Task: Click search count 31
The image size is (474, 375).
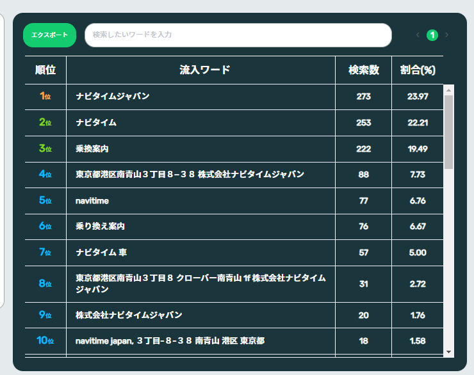Action: pos(364,284)
